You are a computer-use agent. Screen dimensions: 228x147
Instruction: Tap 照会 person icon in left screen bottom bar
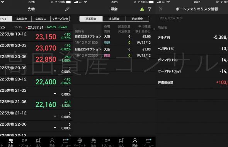[52, 142]
